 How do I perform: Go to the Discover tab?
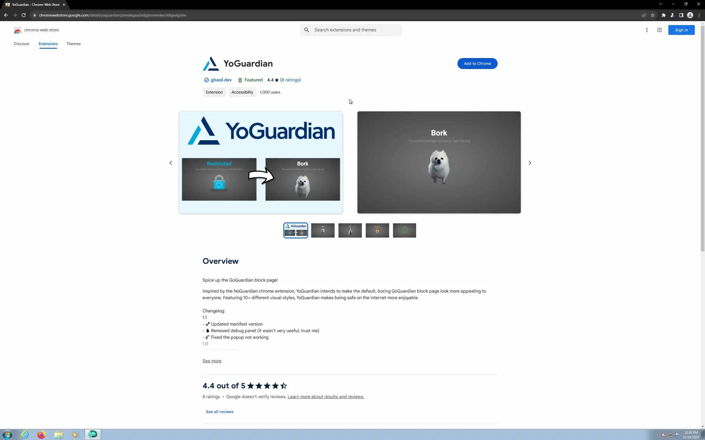21,44
